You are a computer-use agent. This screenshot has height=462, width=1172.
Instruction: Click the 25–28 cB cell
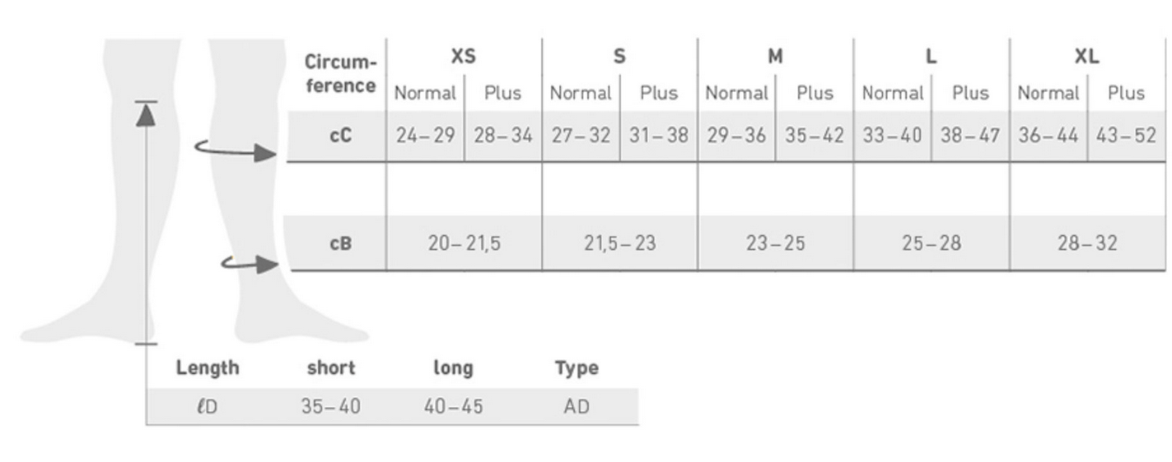tap(931, 243)
